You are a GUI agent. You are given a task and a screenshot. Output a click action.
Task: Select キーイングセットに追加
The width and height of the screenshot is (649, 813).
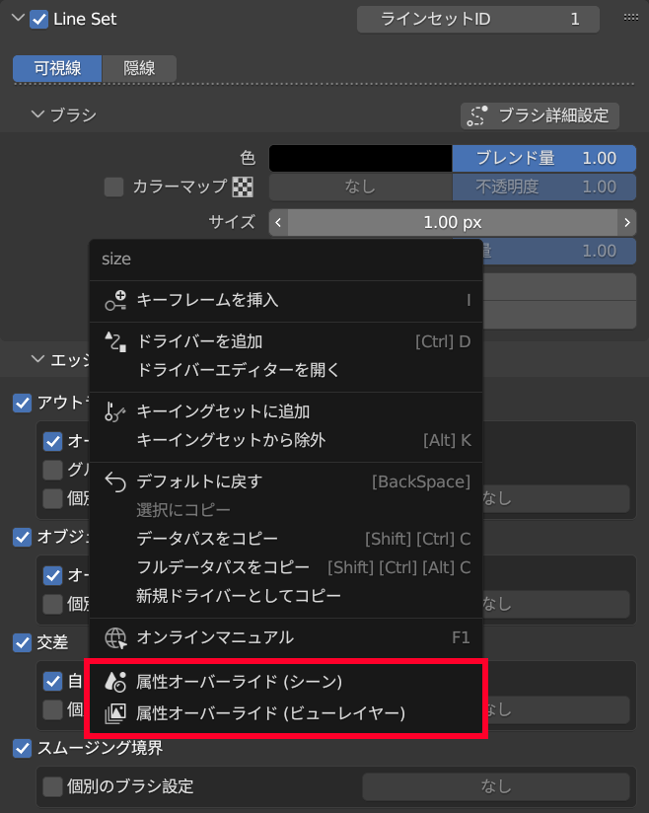286,411
